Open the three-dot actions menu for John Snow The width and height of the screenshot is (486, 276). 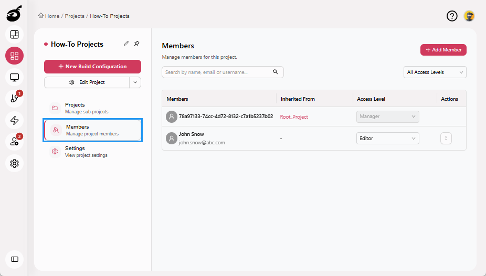(x=446, y=138)
